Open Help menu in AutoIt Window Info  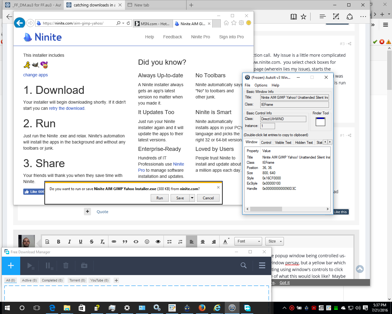[x=275, y=85]
